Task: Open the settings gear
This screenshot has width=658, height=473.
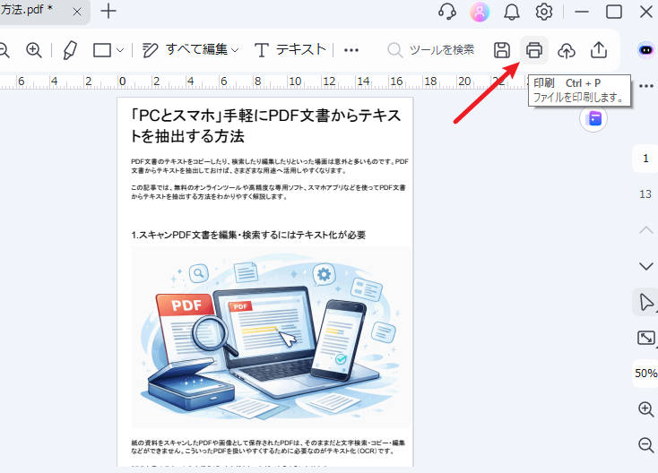Action: (x=544, y=12)
